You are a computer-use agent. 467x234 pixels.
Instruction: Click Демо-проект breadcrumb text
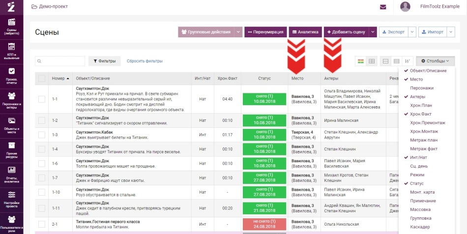point(54,6)
